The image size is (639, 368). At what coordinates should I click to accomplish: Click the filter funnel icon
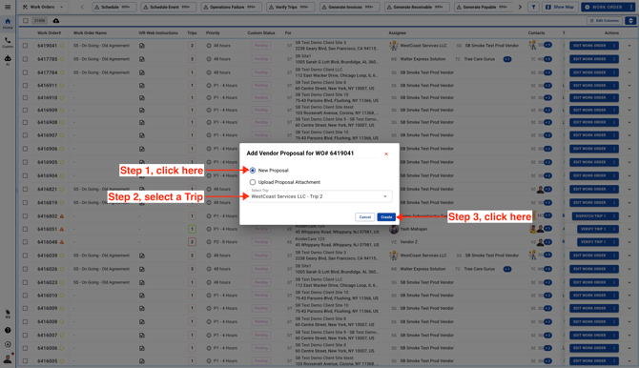coord(533,7)
